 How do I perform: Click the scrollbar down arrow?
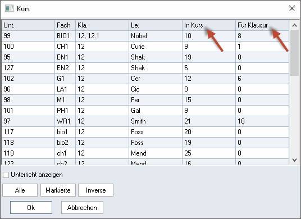(x=294, y=159)
